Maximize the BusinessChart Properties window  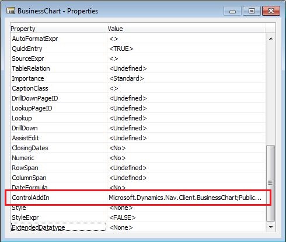click(252, 11)
